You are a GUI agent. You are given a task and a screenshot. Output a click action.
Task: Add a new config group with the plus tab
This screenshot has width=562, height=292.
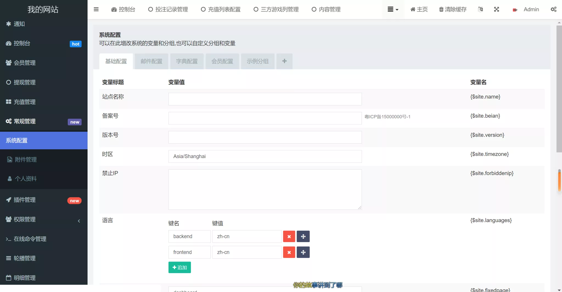click(284, 61)
